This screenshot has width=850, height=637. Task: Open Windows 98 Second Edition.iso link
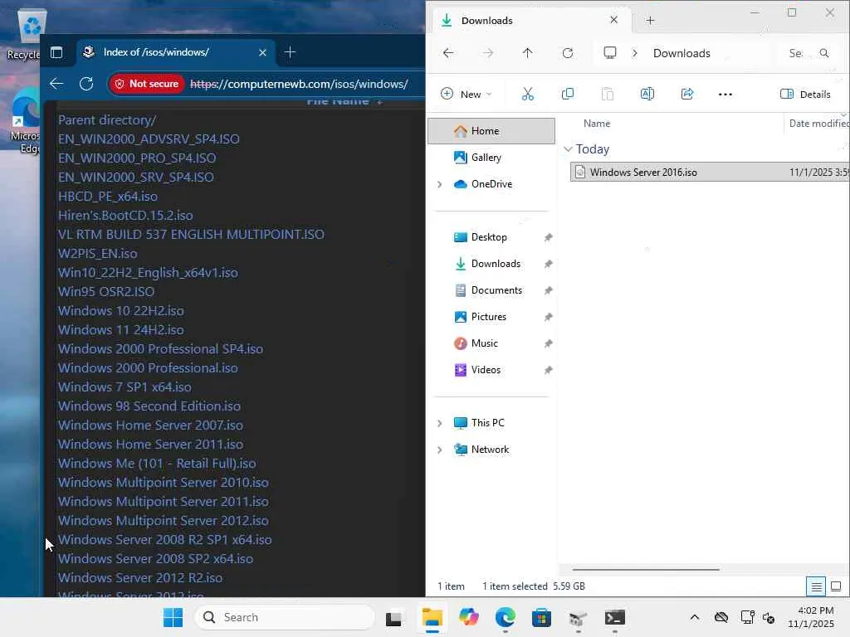tap(149, 406)
